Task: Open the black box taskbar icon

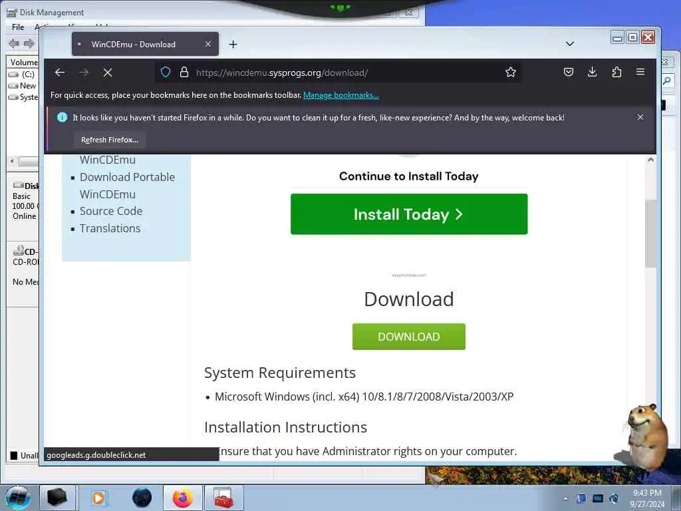Action: pyautogui.click(x=57, y=498)
